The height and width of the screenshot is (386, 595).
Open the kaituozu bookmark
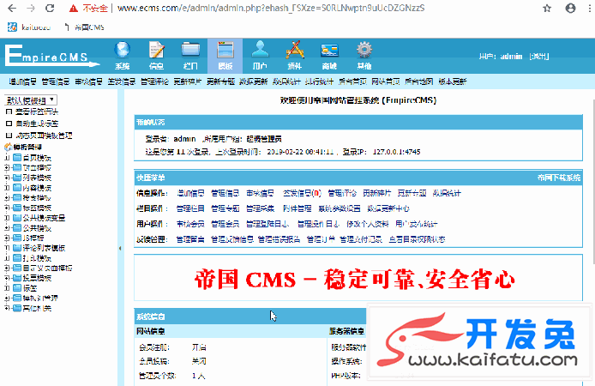29,27
